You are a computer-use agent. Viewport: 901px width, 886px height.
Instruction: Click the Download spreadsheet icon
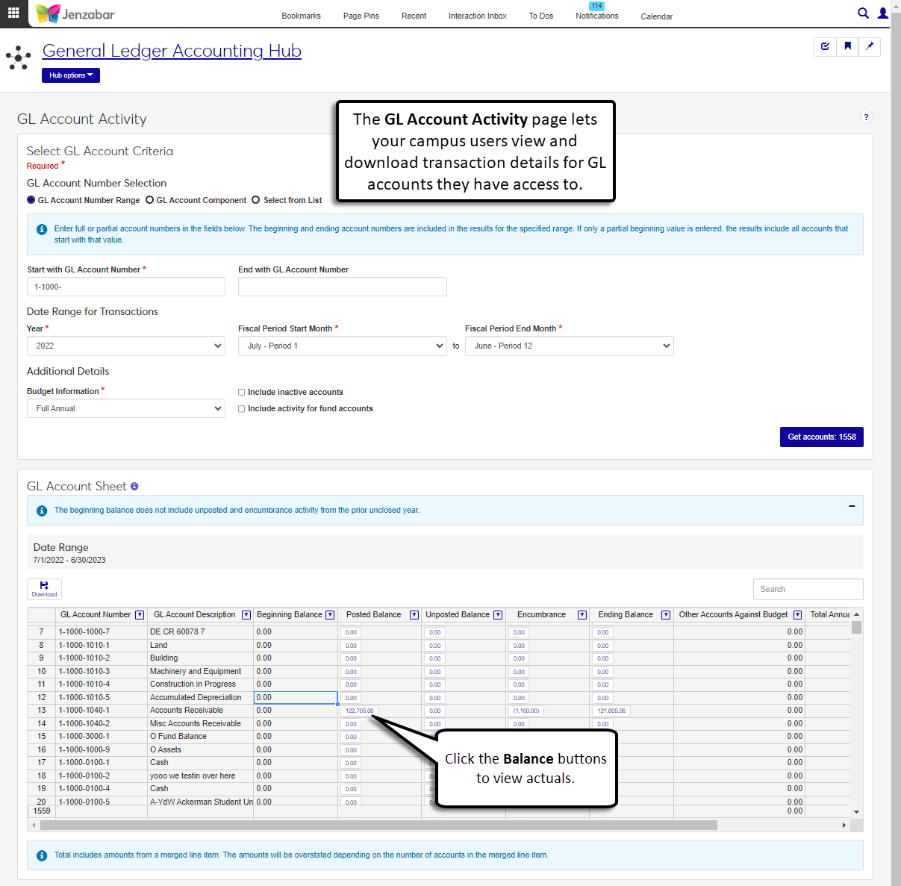click(x=44, y=589)
